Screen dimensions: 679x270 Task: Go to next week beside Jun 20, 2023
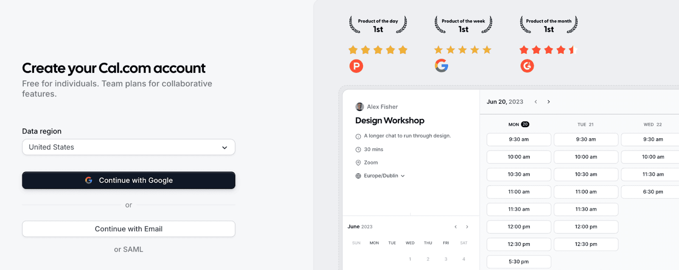[549, 102]
